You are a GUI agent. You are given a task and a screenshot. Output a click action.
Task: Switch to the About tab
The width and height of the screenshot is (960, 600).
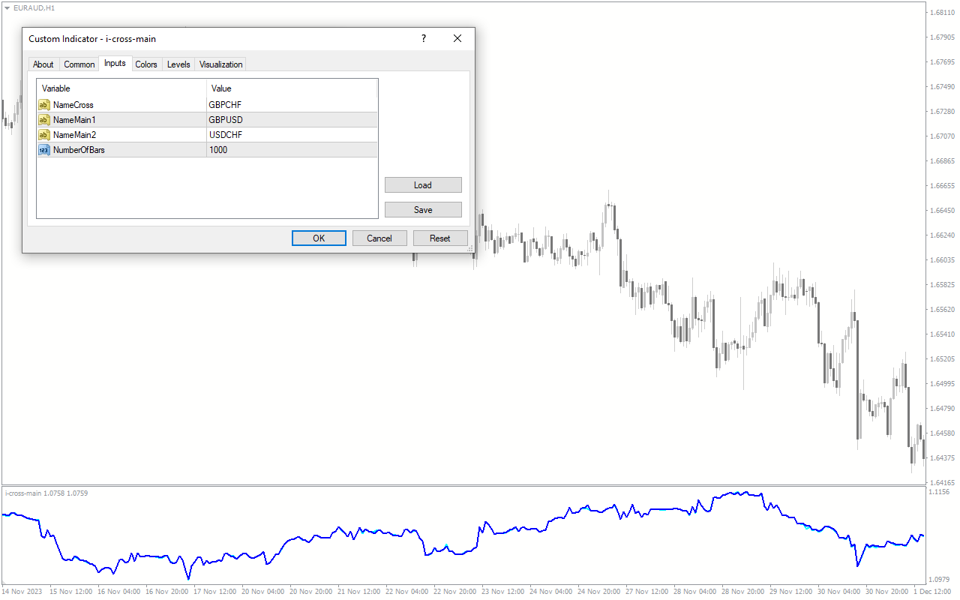[43, 64]
